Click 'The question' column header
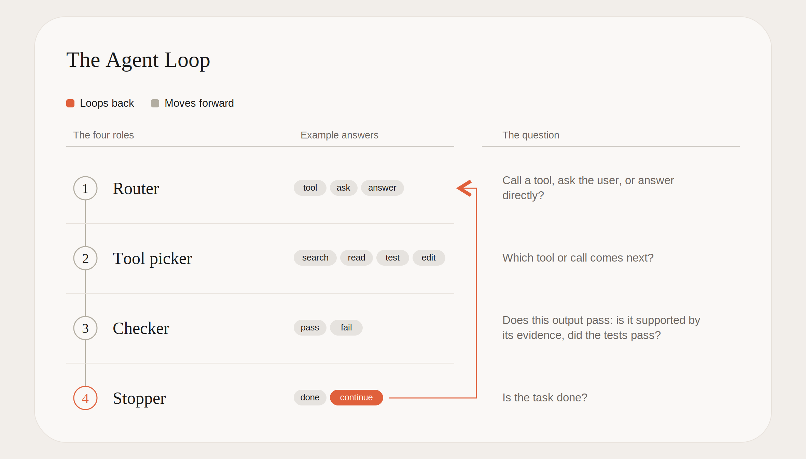Image resolution: width=806 pixels, height=459 pixels. [x=531, y=135]
